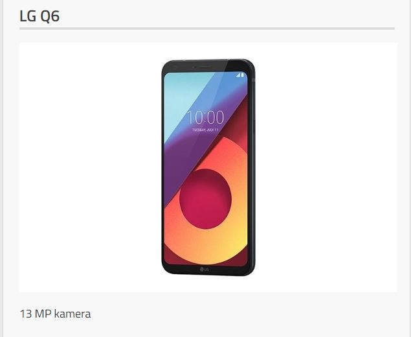Click the phone's black top bezel
The image size is (411, 337).
[x=207, y=65]
